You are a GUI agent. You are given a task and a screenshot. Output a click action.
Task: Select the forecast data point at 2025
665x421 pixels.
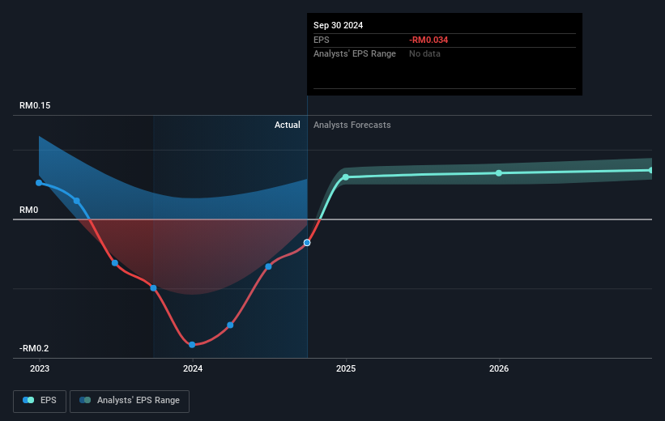[346, 177]
